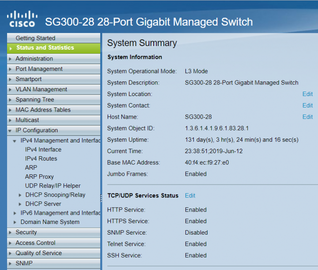Select the Domain Name System node

click(x=50, y=222)
